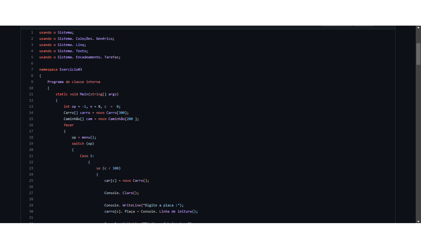Click the 'car[c] = novo Carro();' line
Viewport: 421px width, 237px height.
pos(127,181)
